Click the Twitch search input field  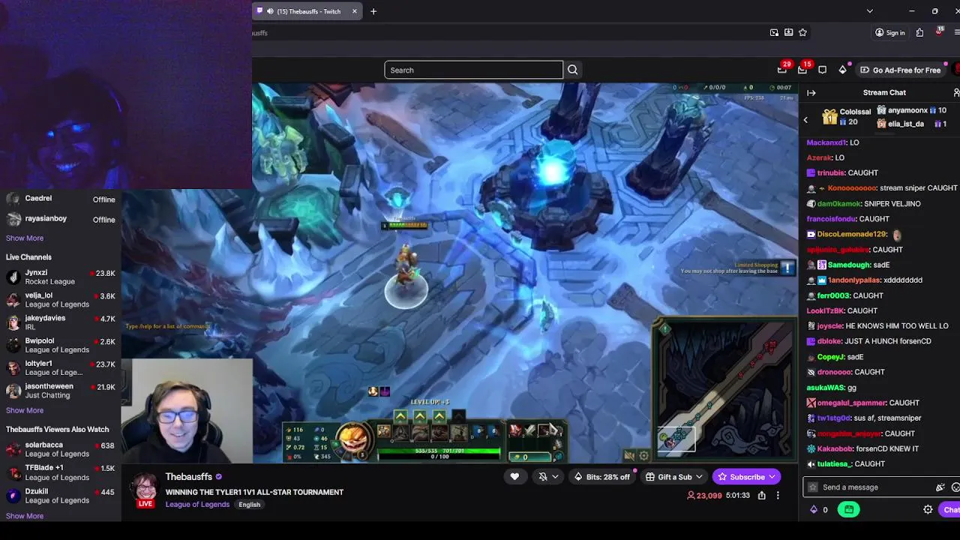pos(474,70)
